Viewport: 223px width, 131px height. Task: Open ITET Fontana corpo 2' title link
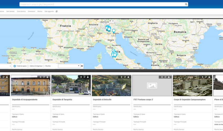pos(143,100)
